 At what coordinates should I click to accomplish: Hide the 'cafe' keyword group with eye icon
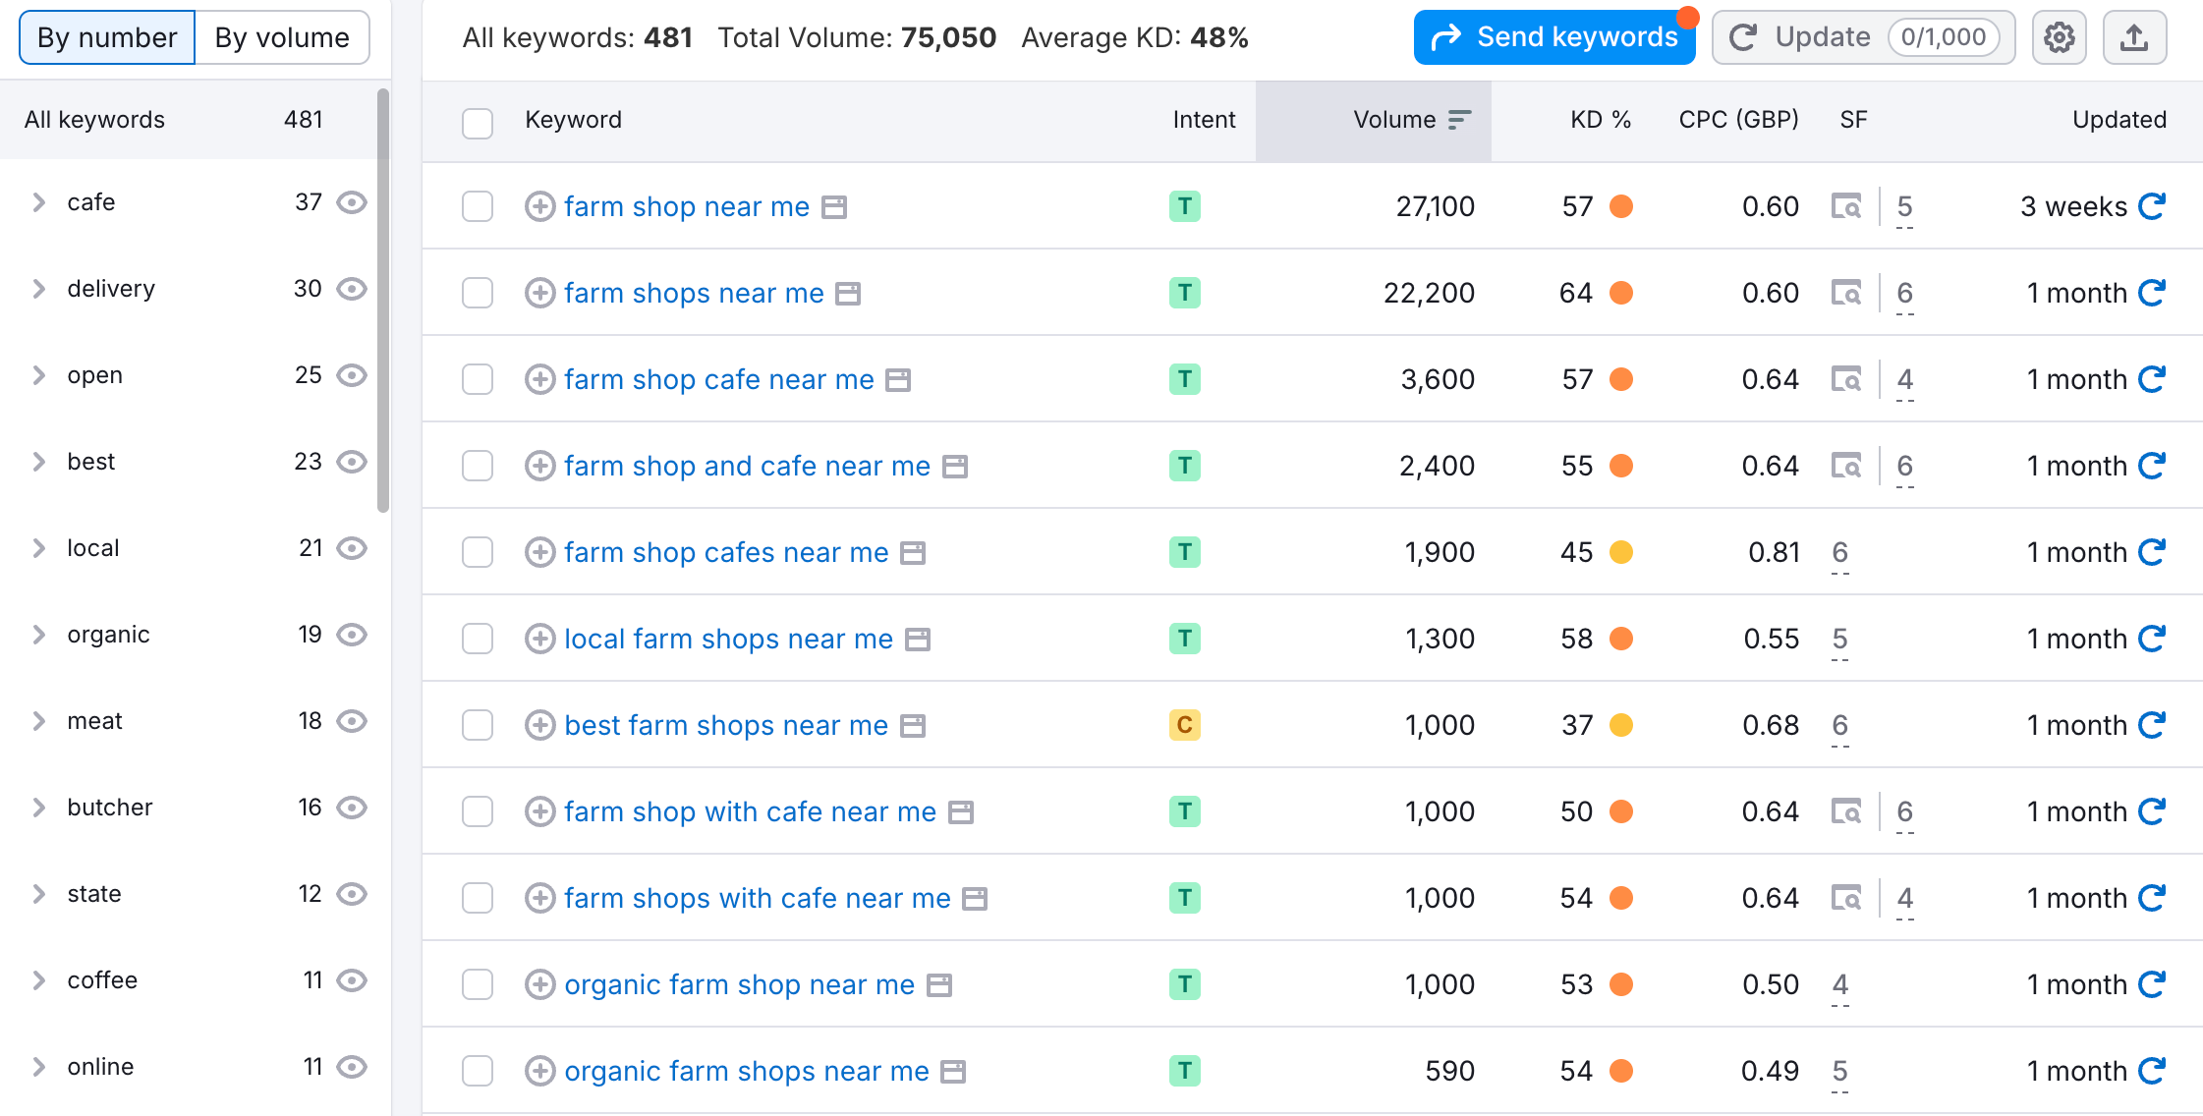pos(352,202)
